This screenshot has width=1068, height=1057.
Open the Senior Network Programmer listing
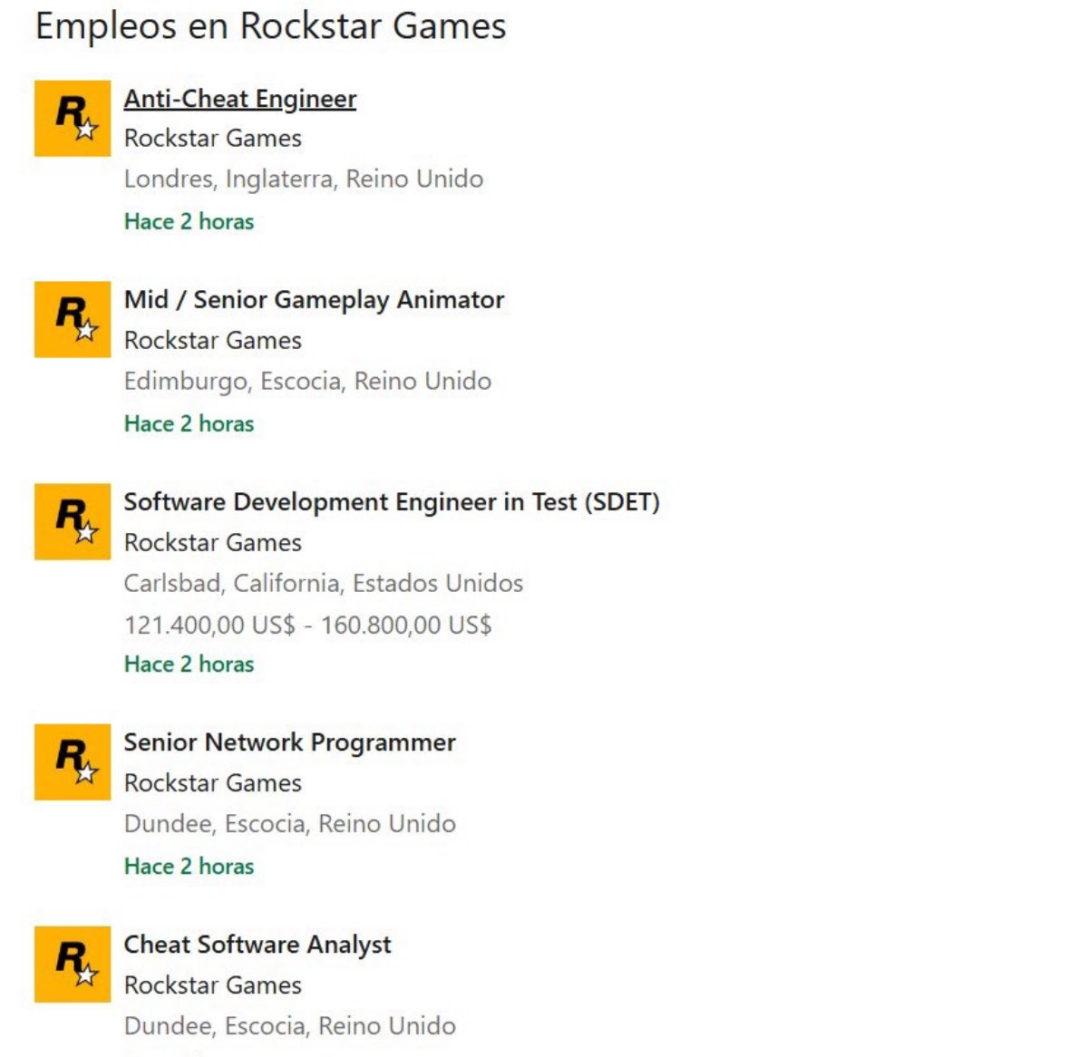pyautogui.click(x=289, y=743)
